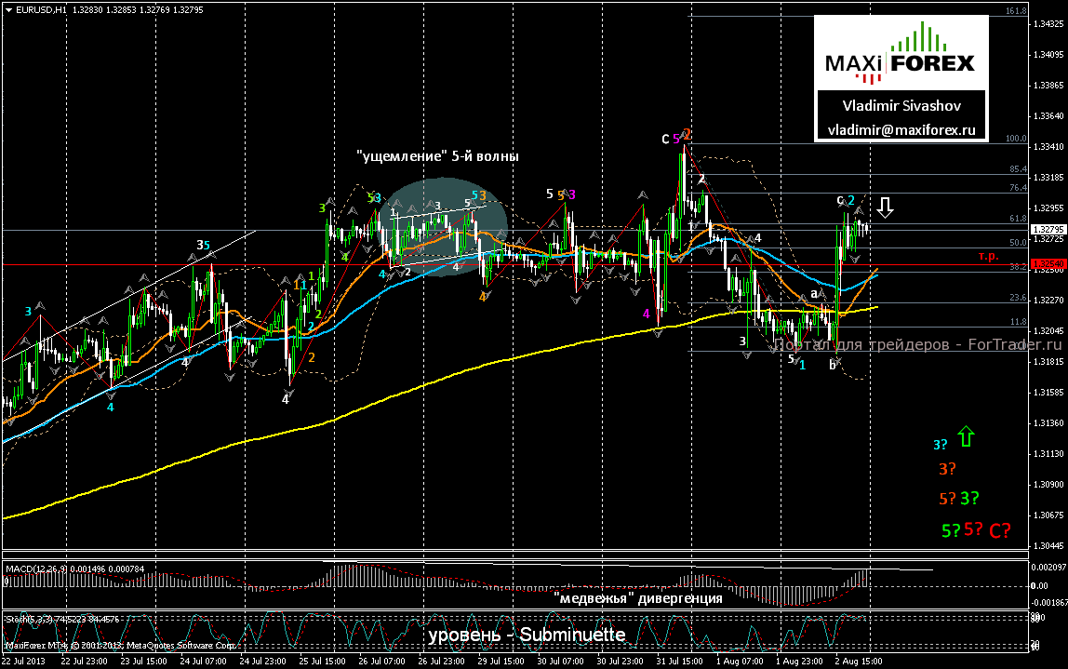This screenshot has height=669, width=1068.
Task: Click the 31 Jul 15:00 time axis label
Action: [x=680, y=661]
